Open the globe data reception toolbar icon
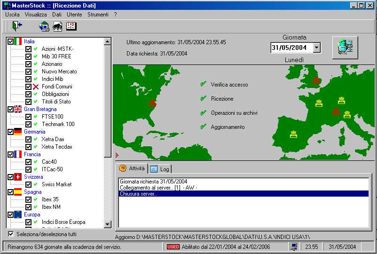Image resolution: width=377 pixels, height=254 pixels. [x=44, y=26]
